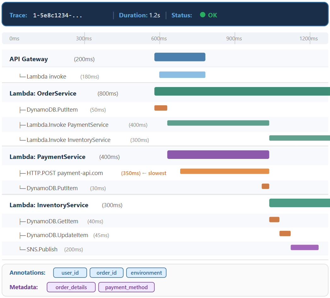Click the Lambda: InventoryService segment label
Image resolution: width=330 pixels, height=298 pixels.
tap(49, 205)
